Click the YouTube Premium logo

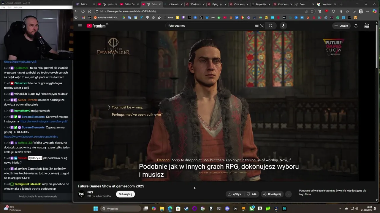[96, 26]
